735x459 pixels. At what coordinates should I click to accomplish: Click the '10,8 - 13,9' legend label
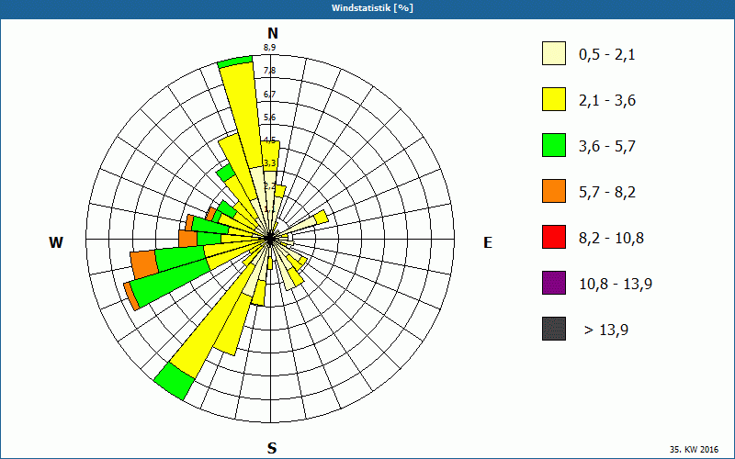point(616,285)
